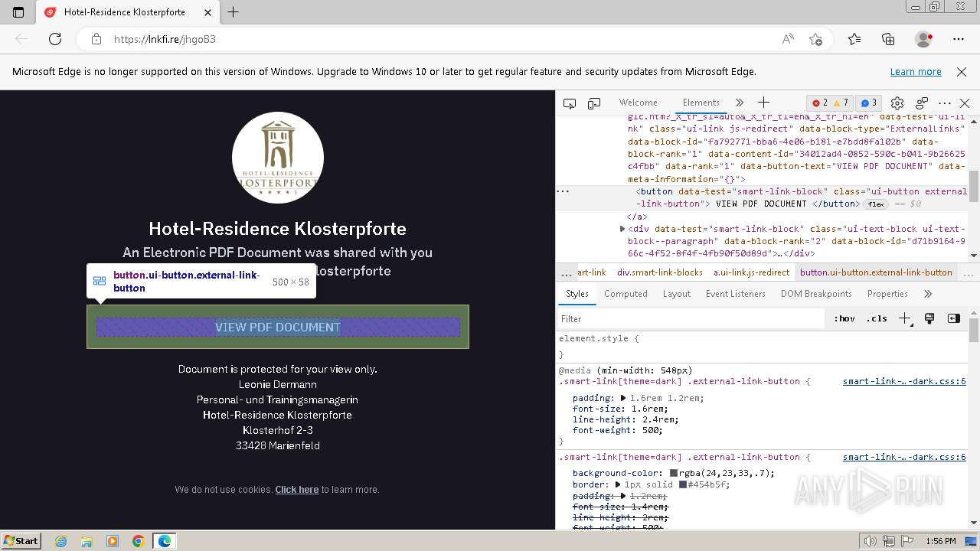Open second smart-link dark.css:6 source link
Screen dimensions: 980x551
pyautogui.click(x=904, y=458)
